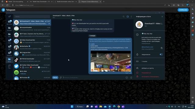Click the picture-in-picture icon on the video preview

coord(128,56)
